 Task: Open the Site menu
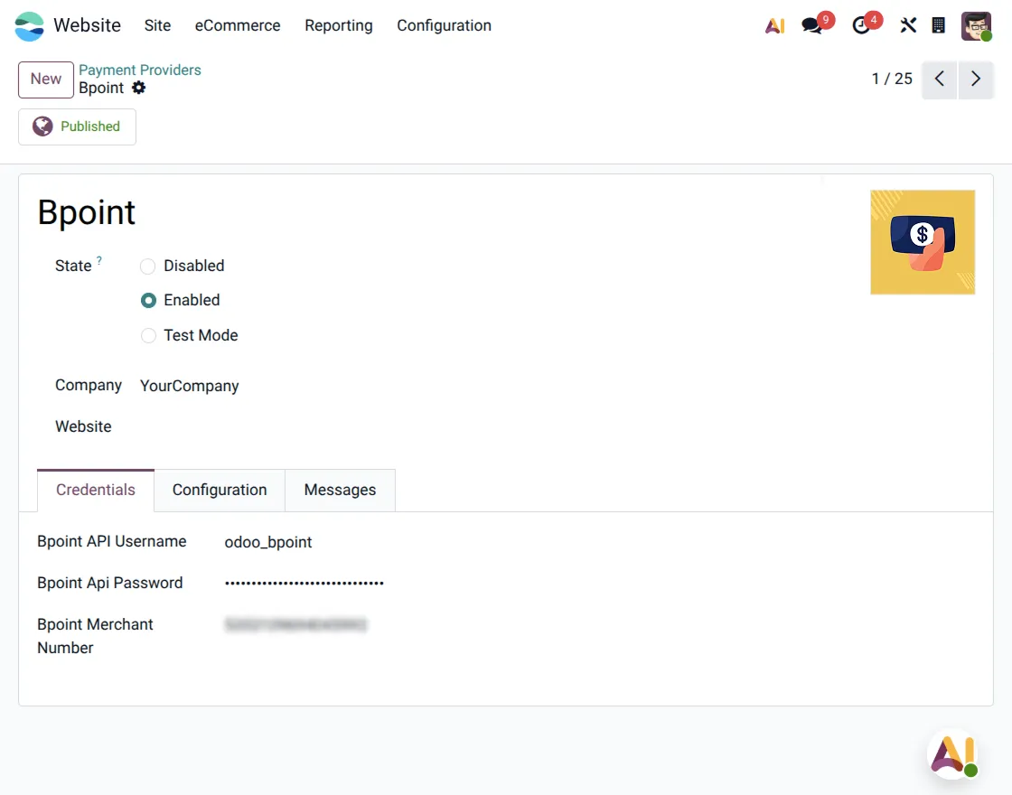pyautogui.click(x=157, y=26)
